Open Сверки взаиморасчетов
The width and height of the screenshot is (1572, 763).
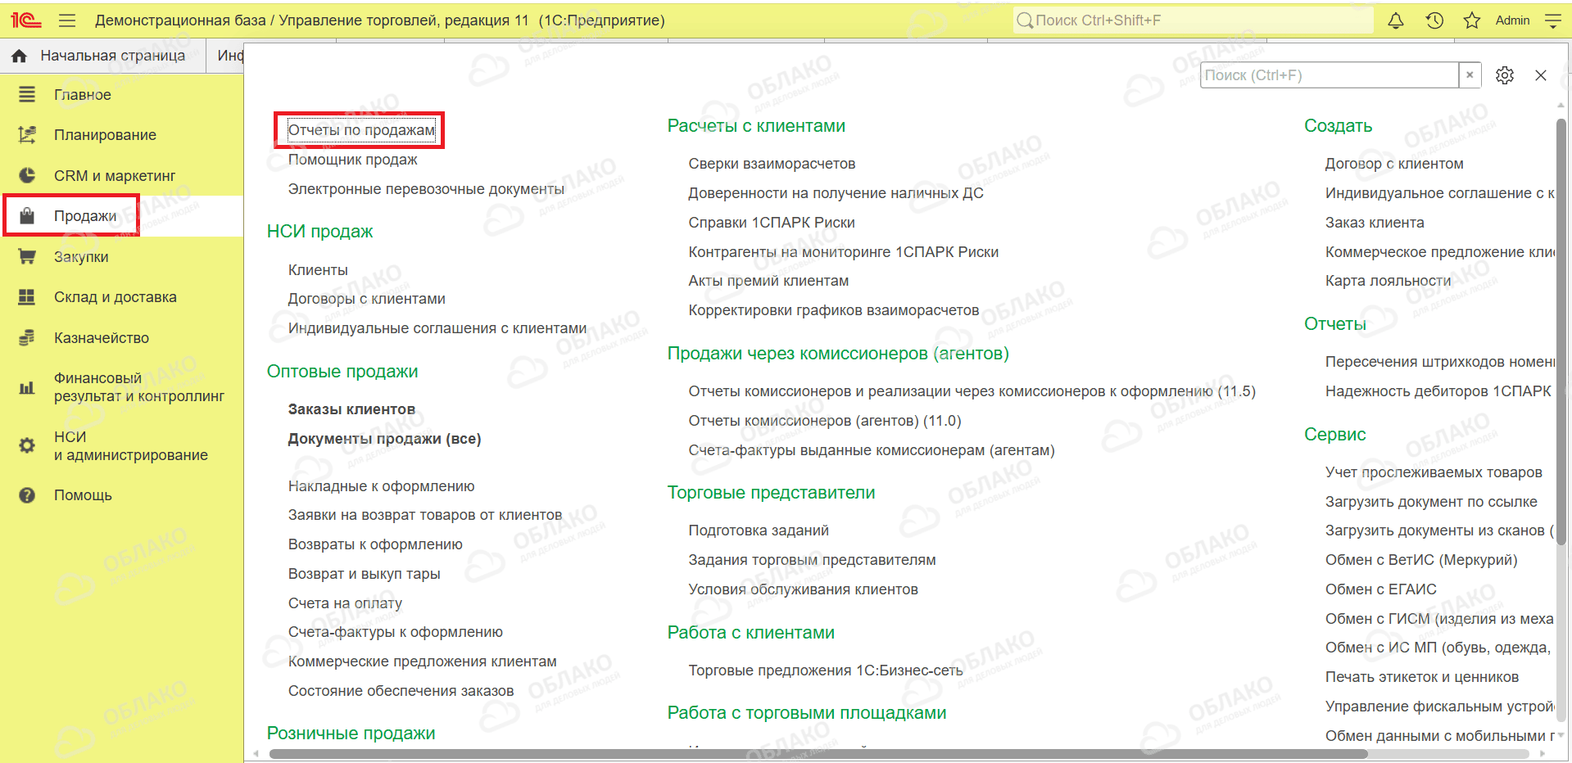[x=772, y=164]
